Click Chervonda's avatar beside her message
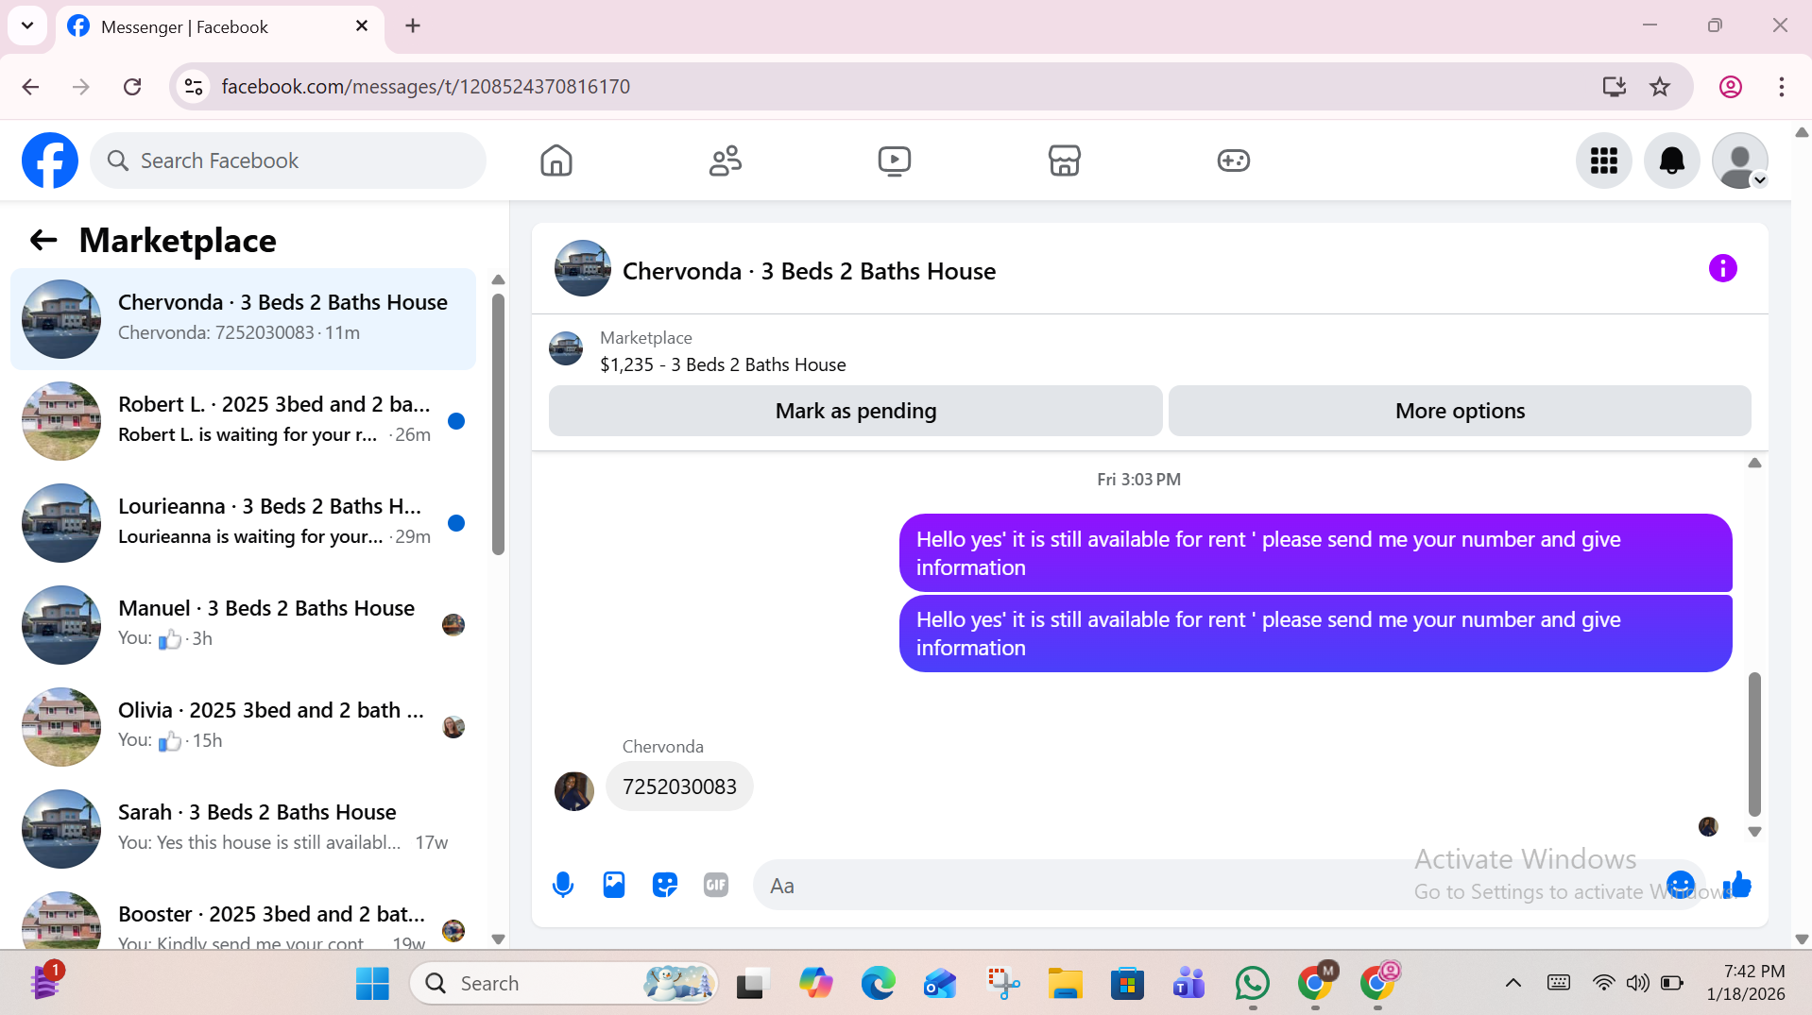The height and width of the screenshot is (1015, 1812). (574, 791)
